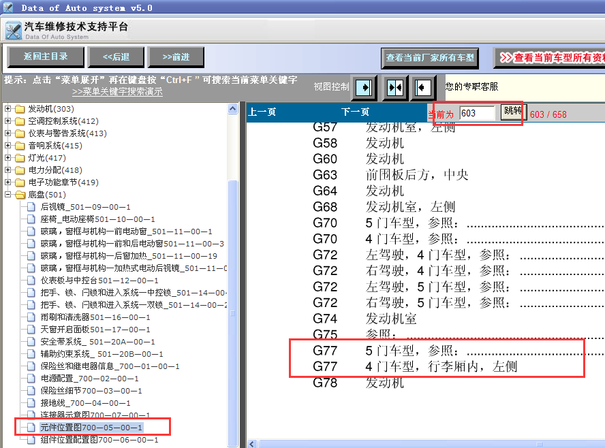Go to 上一页 previous page
This screenshot has width=605, height=448.
tap(262, 112)
